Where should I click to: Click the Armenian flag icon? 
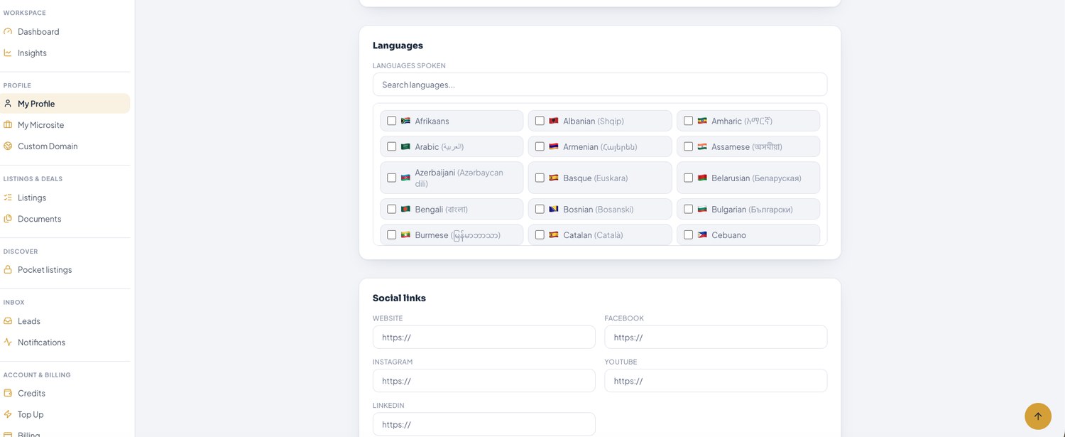554,146
